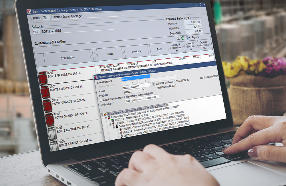Sort by the Contenitore column header
This screenshot has width=286, height=186.
(68, 58)
